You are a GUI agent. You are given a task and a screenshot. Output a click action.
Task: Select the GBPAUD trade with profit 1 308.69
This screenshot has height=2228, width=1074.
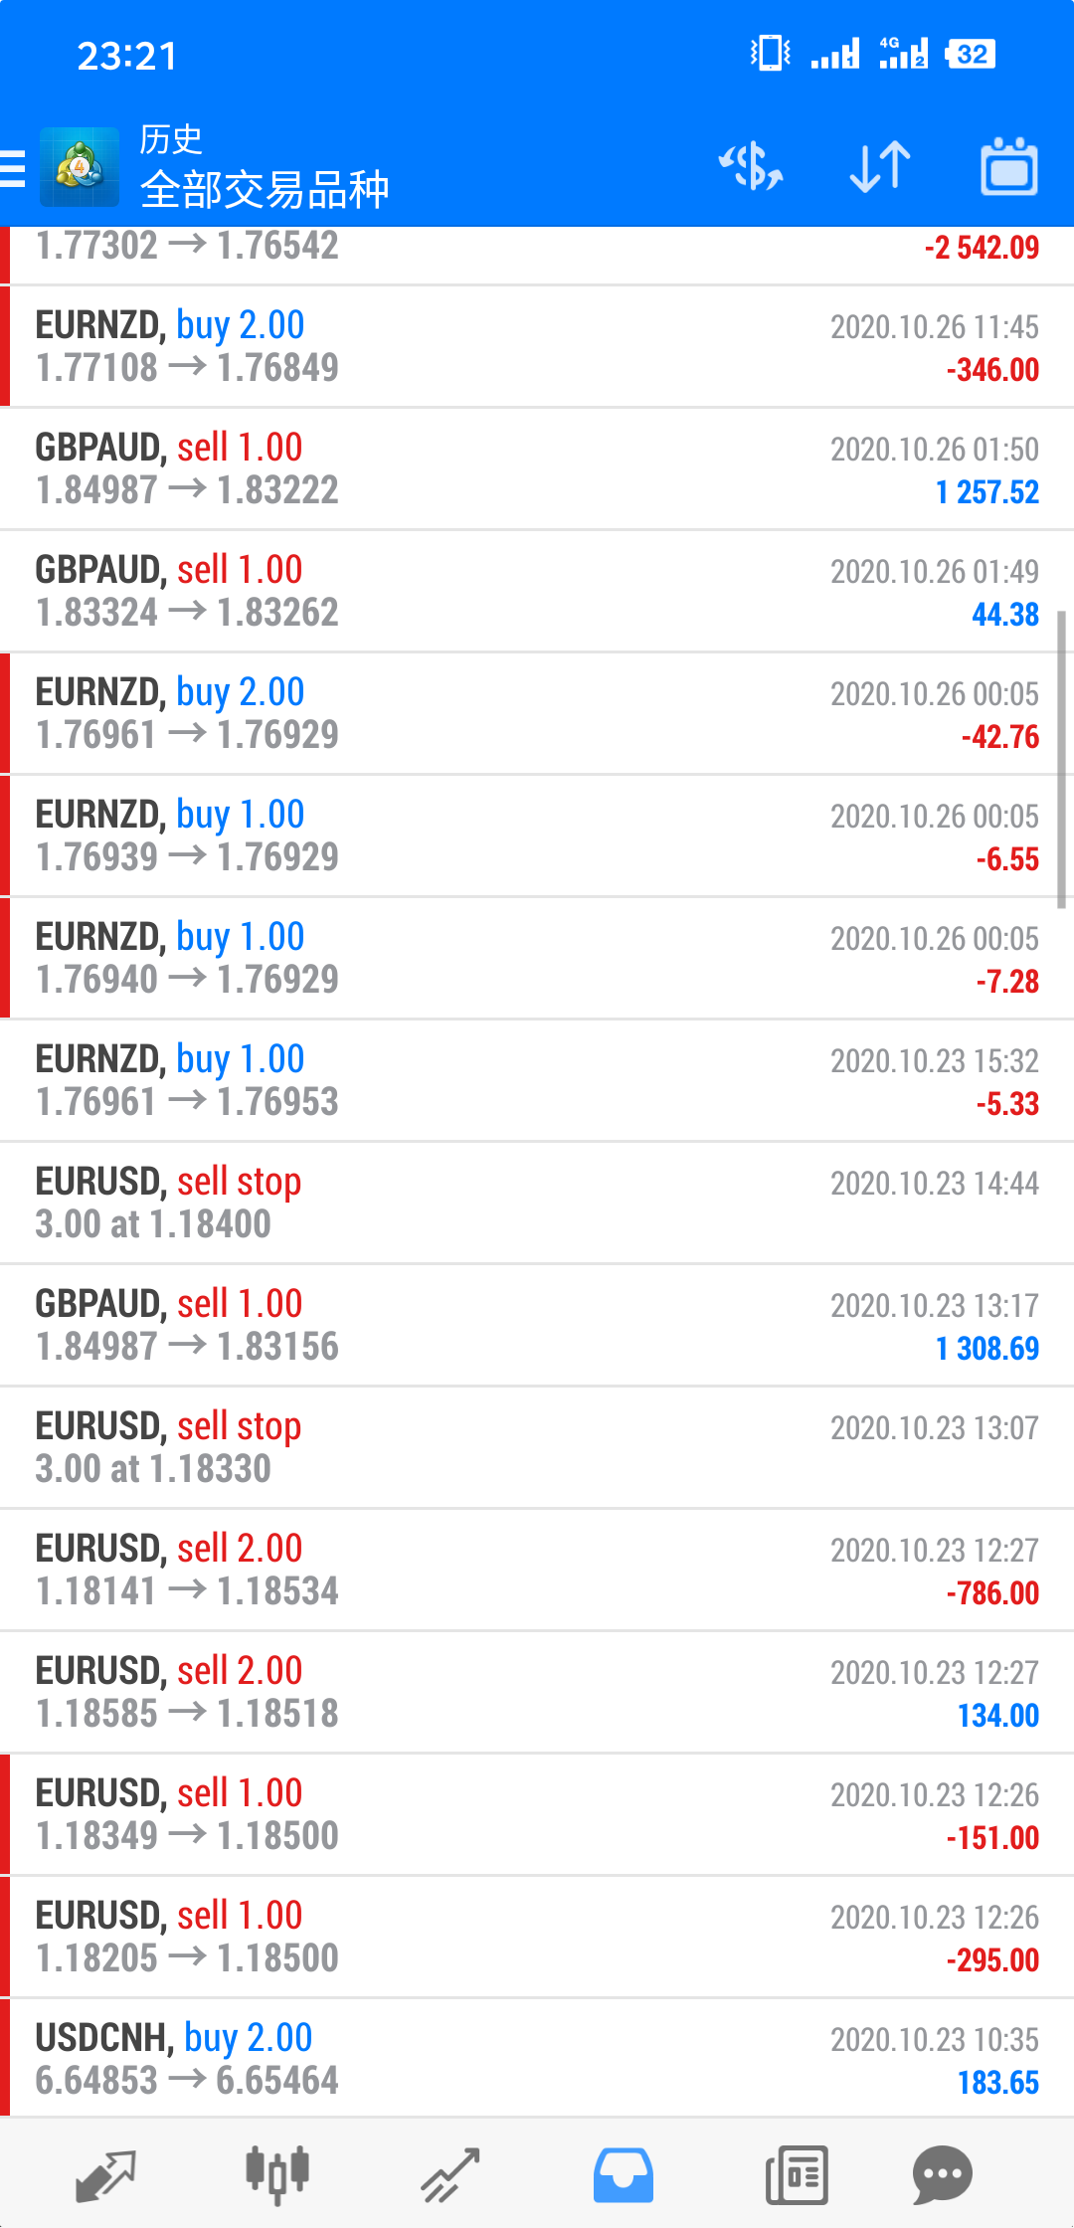[x=537, y=1325]
